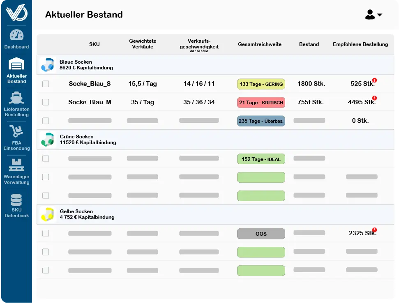Click the 21 Tage - KRITISCH badge
Screen dimensions: 399x303
tap(261, 103)
